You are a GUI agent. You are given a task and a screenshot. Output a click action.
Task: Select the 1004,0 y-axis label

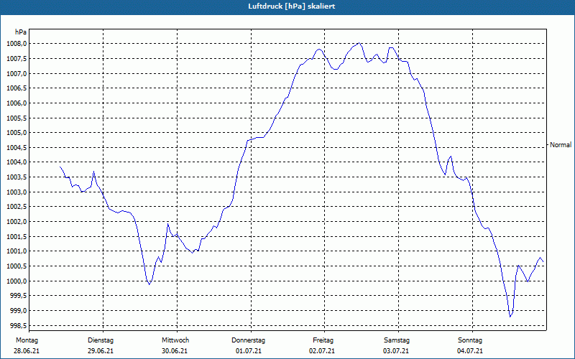click(17, 162)
